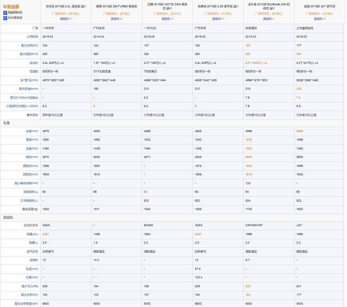The width and height of the screenshot is (347, 307).
Task: Click the 前轮距(mm) parameter link
Action: coord(31,166)
